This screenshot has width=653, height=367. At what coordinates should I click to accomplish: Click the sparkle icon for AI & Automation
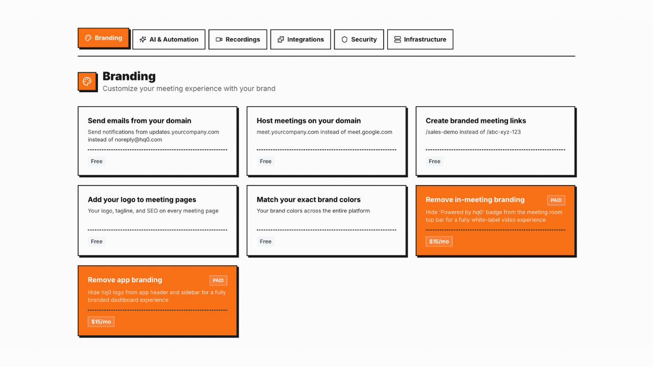pos(143,39)
